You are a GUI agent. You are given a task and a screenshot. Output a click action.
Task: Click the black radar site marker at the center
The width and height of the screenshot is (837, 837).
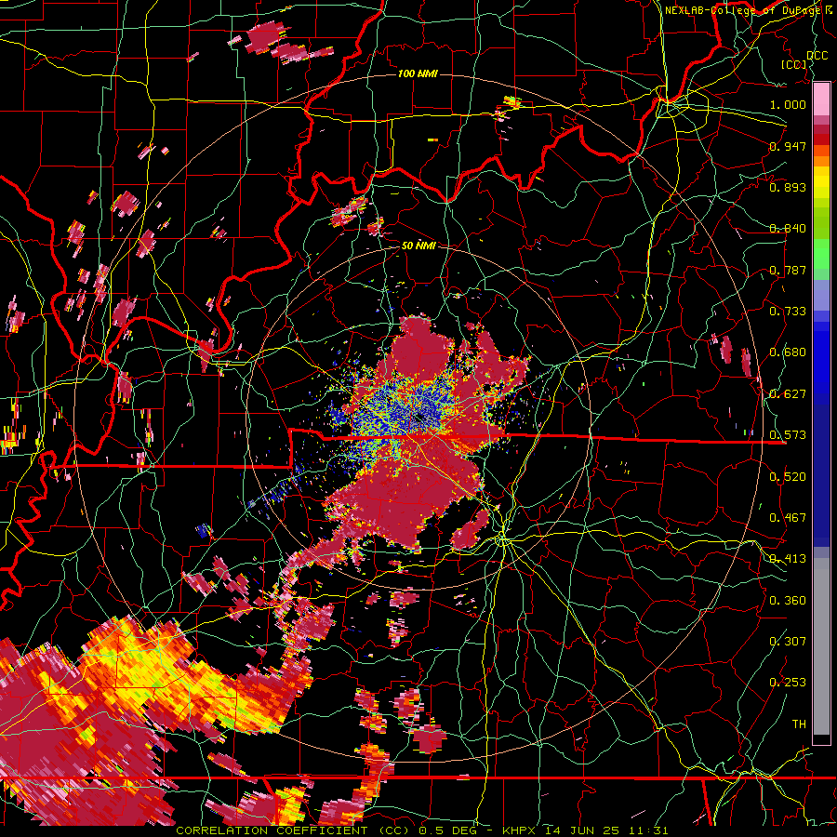click(x=421, y=417)
